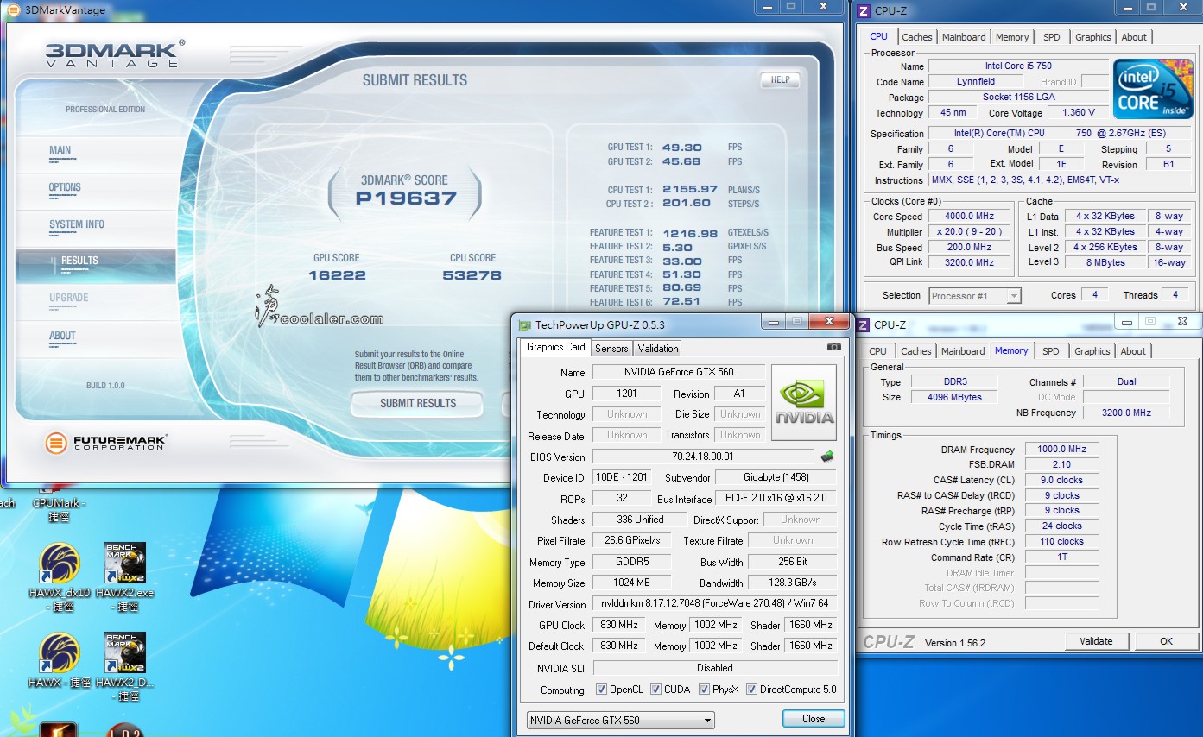Open About tab in the CPU-Z processor window
This screenshot has height=737, width=1203.
coord(1134,37)
